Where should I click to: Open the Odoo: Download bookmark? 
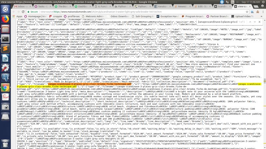pos(118,16)
